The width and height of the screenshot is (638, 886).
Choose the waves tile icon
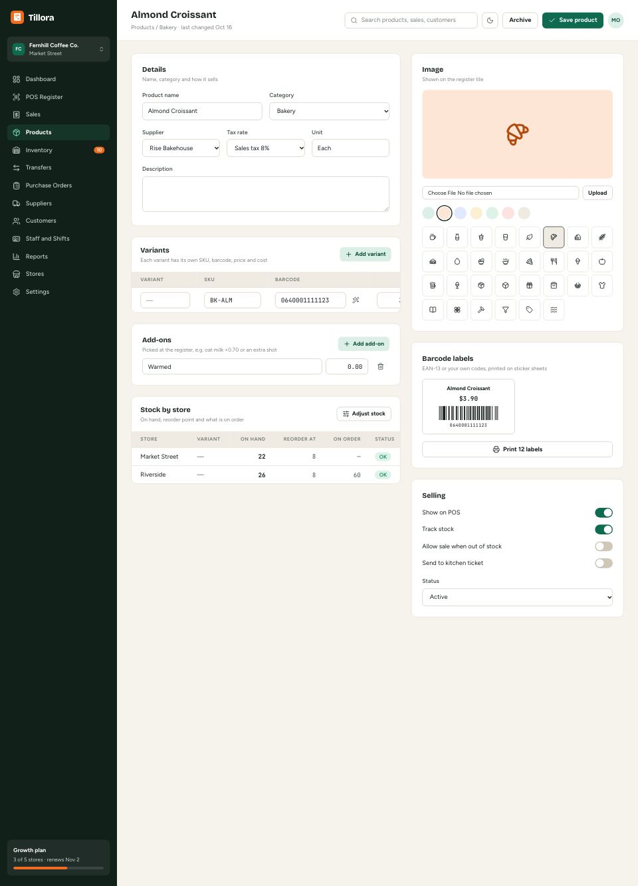[554, 310]
